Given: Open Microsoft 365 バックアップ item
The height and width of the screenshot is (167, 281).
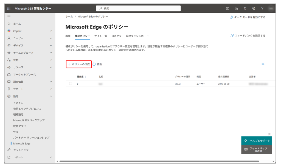Looking at the screenshot, I should (x=29, y=120).
